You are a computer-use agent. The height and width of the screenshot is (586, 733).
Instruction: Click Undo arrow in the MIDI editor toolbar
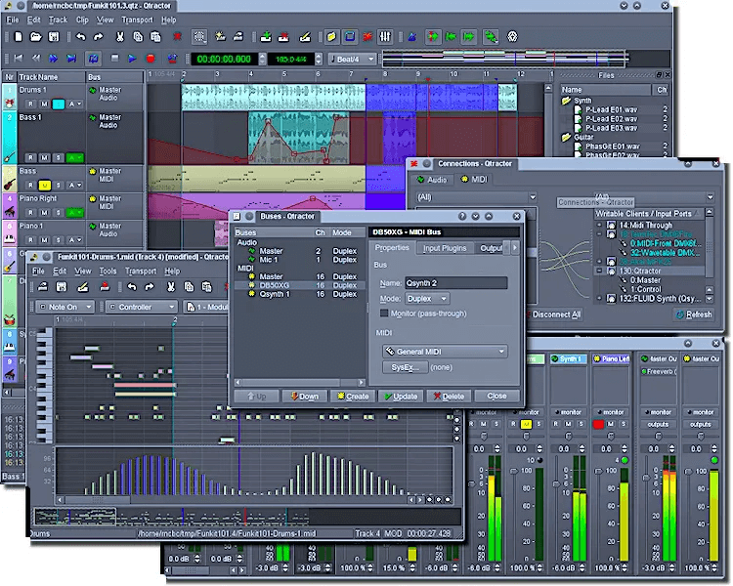(x=132, y=286)
